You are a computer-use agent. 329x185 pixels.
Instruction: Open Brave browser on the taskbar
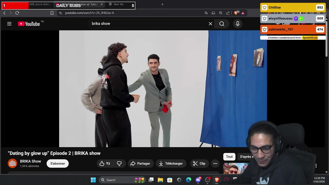pyautogui.click(x=217, y=180)
